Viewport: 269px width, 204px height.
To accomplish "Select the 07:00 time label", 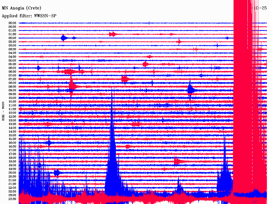I will (x=12, y=75).
